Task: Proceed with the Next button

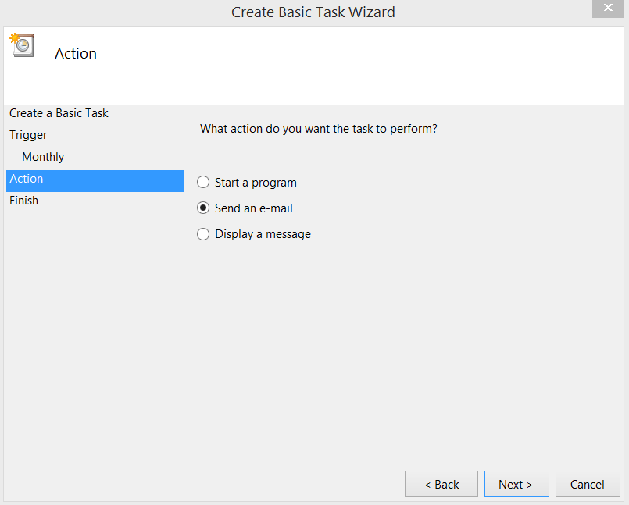Action: (516, 484)
